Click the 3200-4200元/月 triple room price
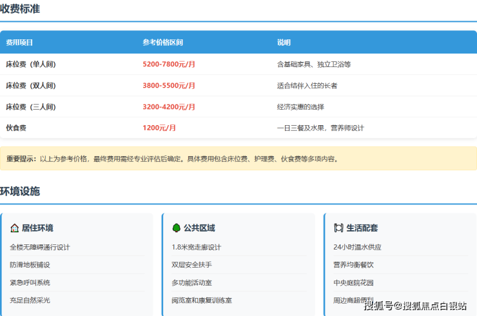This screenshot has width=477, height=316. tap(169, 107)
